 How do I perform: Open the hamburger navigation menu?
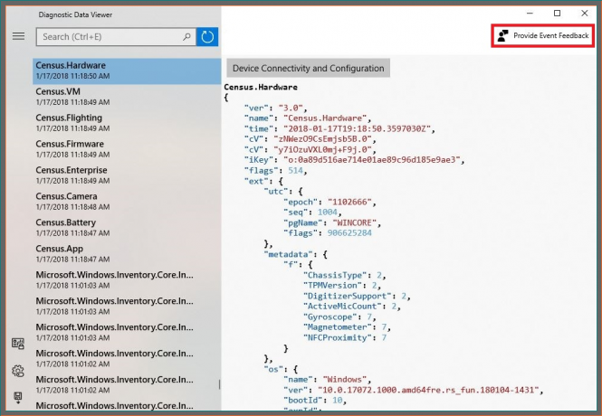click(18, 36)
